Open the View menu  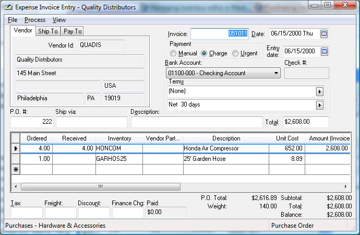59,20
